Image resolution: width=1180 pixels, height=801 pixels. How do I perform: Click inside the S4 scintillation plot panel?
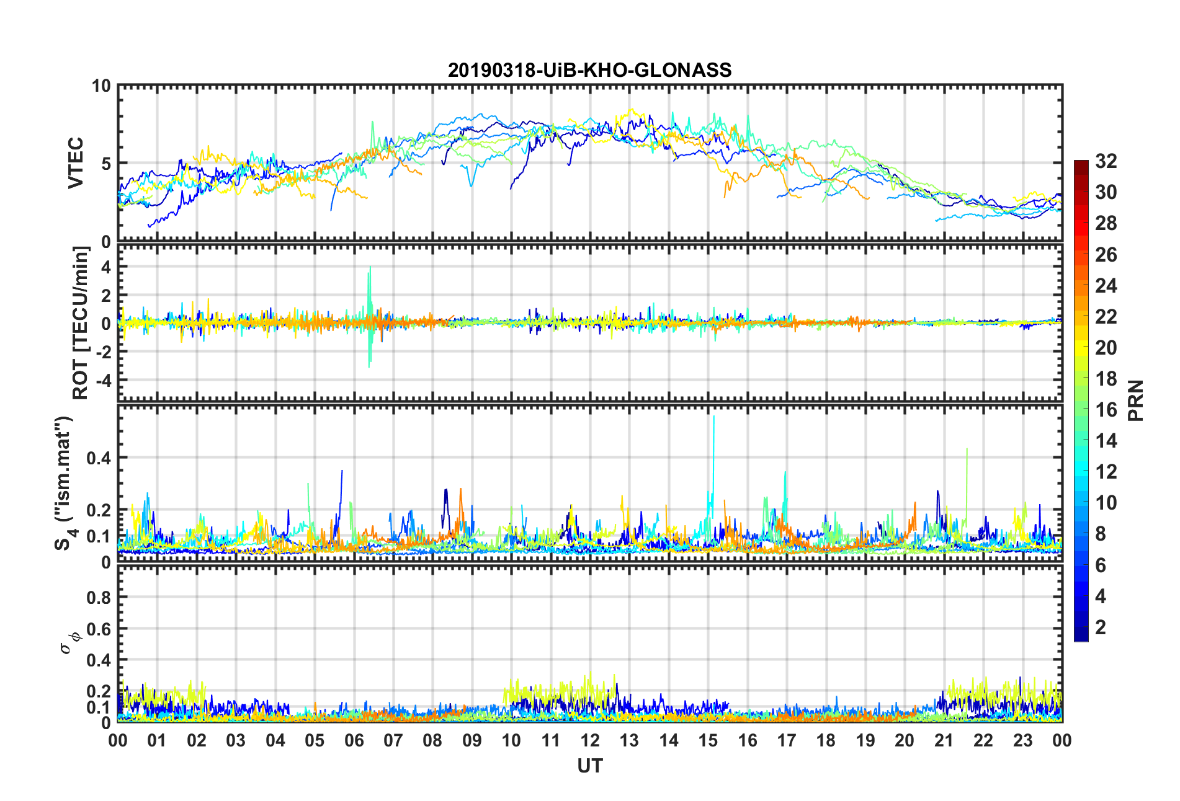point(589,484)
